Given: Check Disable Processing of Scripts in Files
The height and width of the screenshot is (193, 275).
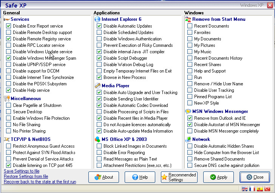Looking at the screenshot, I should (99, 112).
